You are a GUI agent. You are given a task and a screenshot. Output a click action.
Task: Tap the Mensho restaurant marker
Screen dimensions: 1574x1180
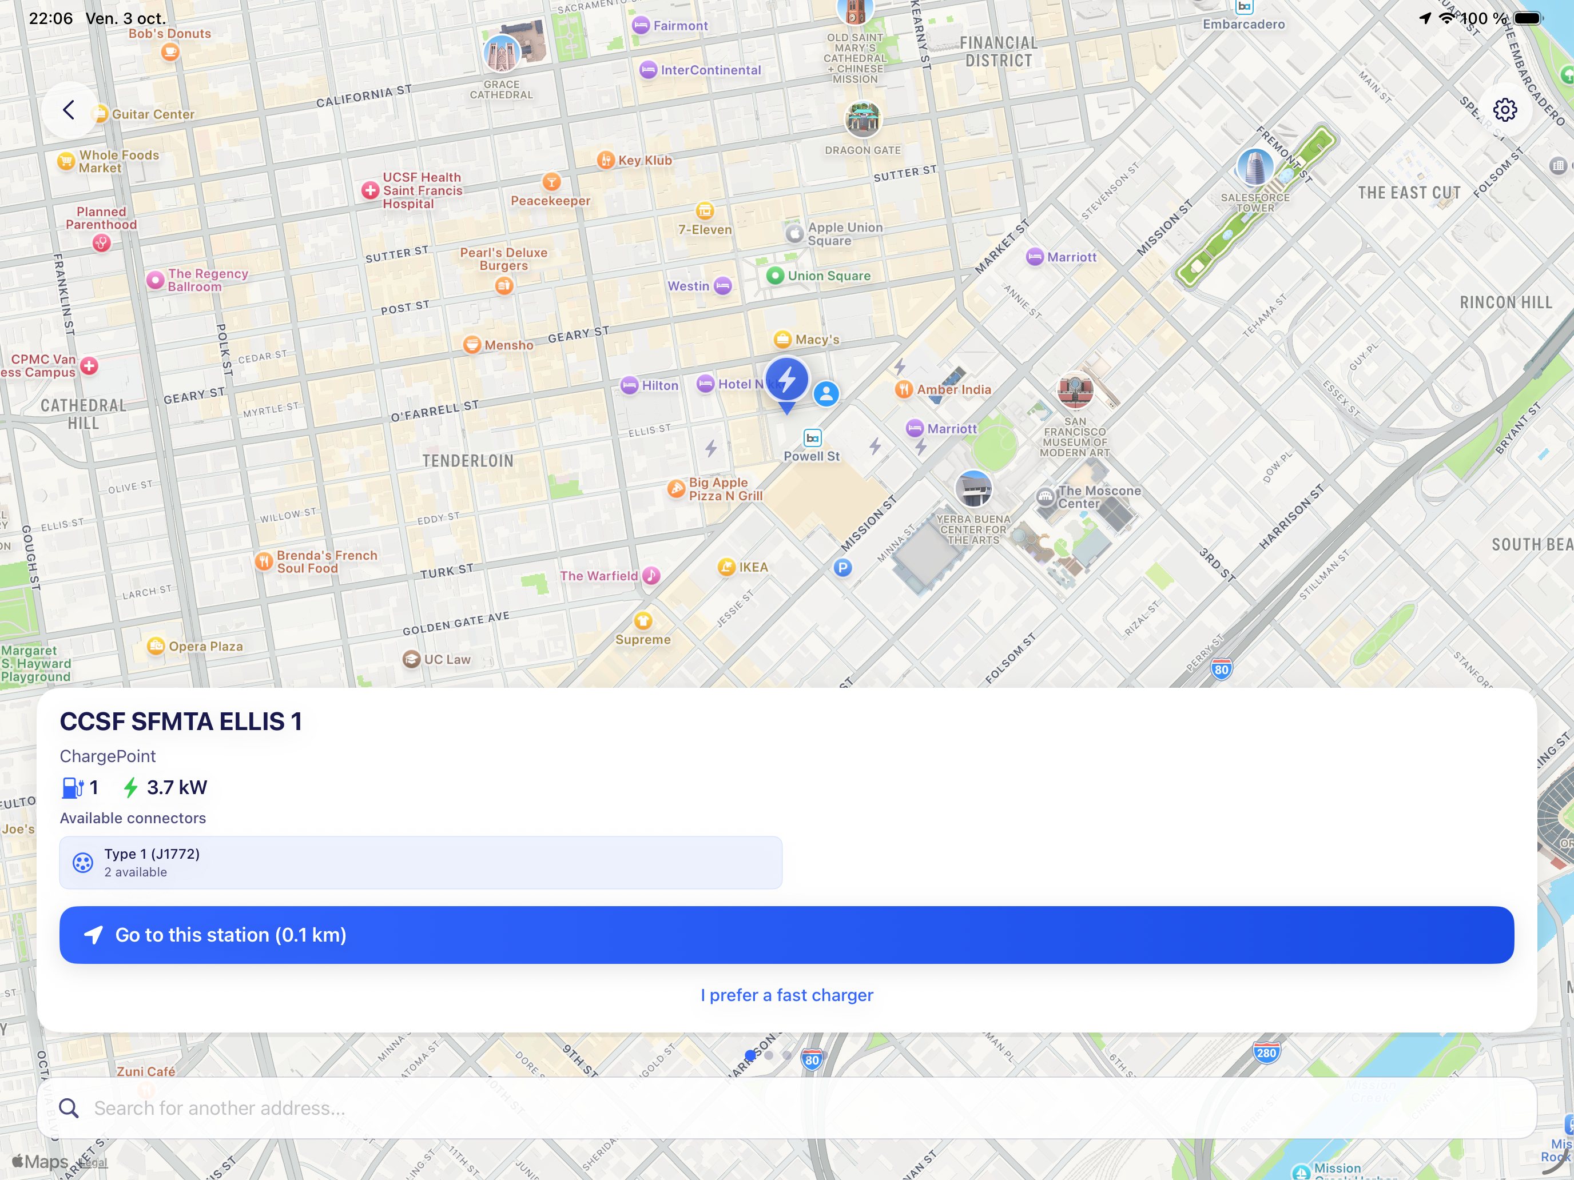pyautogui.click(x=471, y=345)
